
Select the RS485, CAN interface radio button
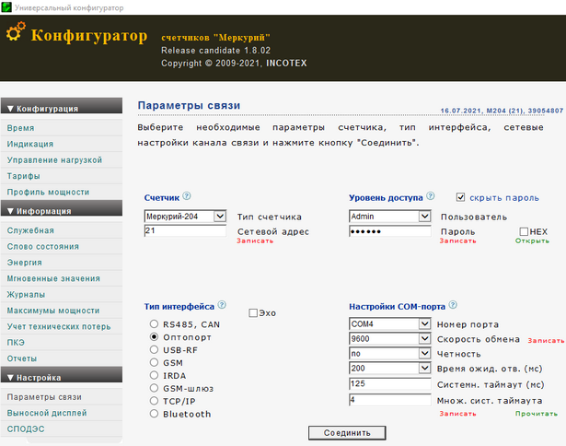[x=154, y=323]
